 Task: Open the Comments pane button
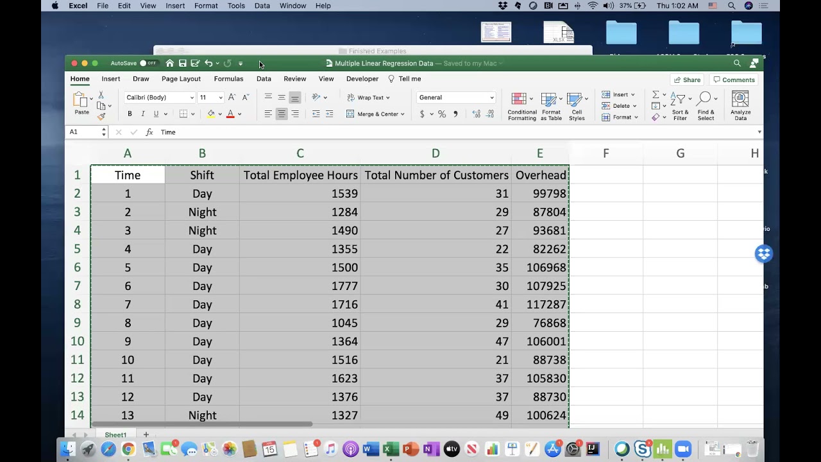(734, 80)
